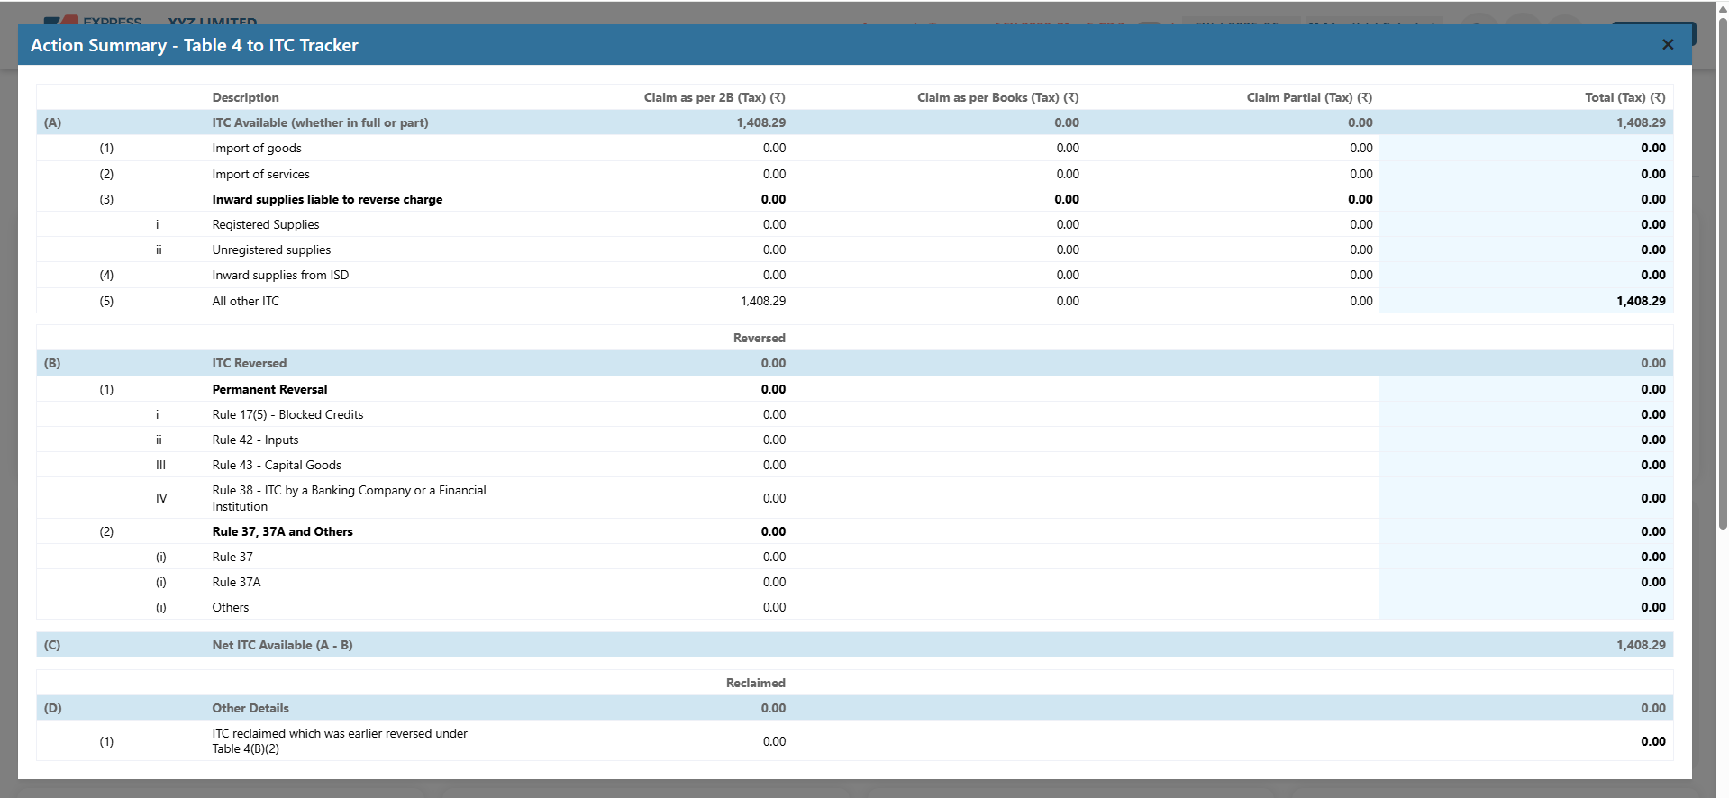Select the Rule 37, 37A and Others row
The height and width of the screenshot is (798, 1729).
click(282, 531)
